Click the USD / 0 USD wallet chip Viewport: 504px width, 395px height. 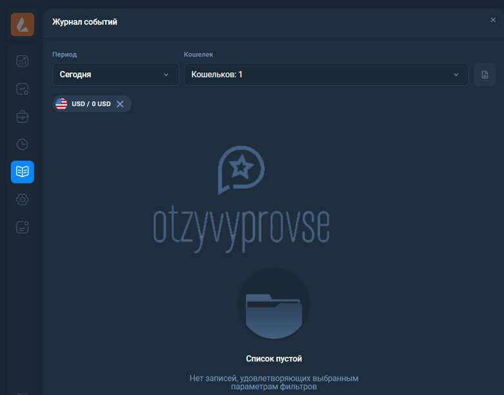click(x=92, y=104)
